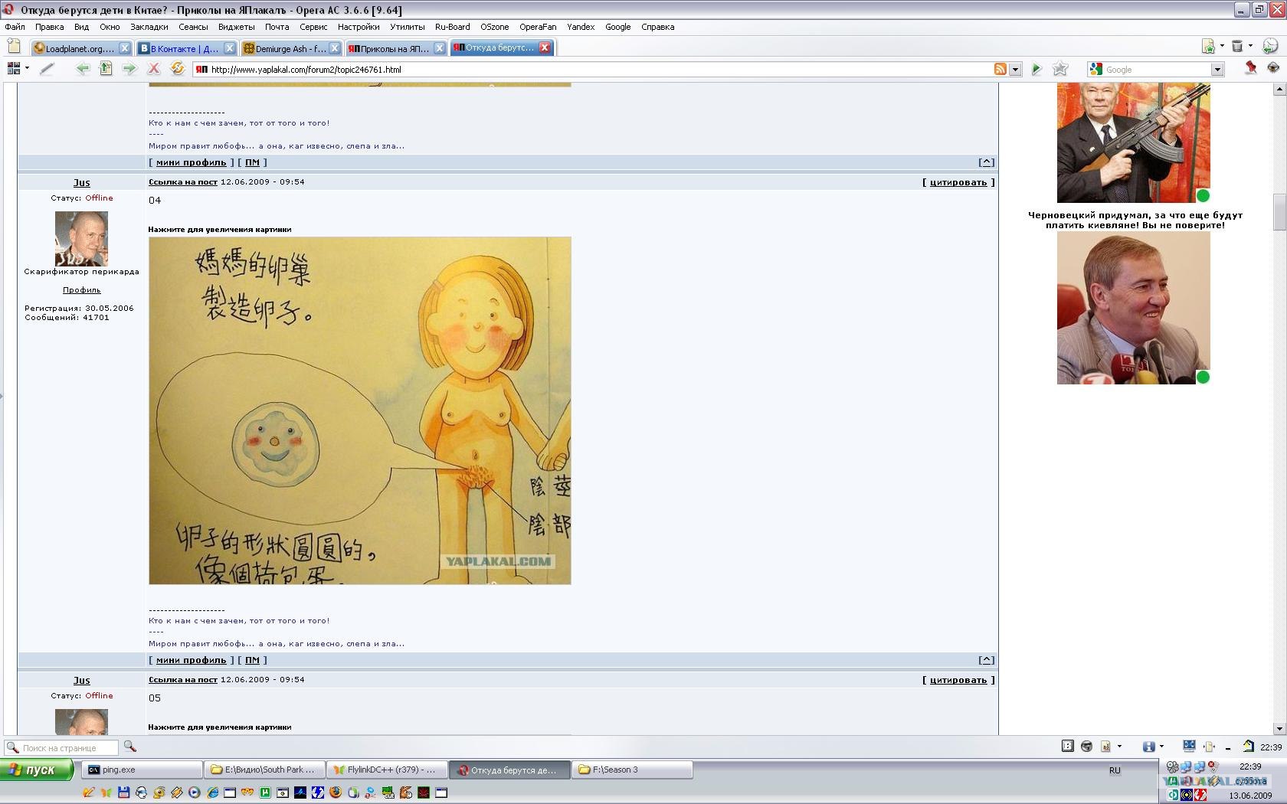The width and height of the screenshot is (1287, 804).
Task: Click the closed tabs trash can icon
Action: (1236, 47)
